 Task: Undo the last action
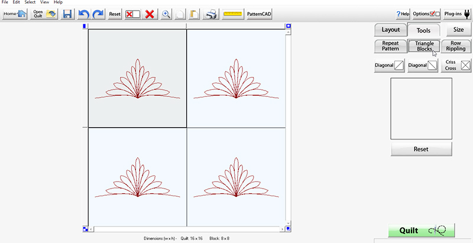tap(83, 14)
